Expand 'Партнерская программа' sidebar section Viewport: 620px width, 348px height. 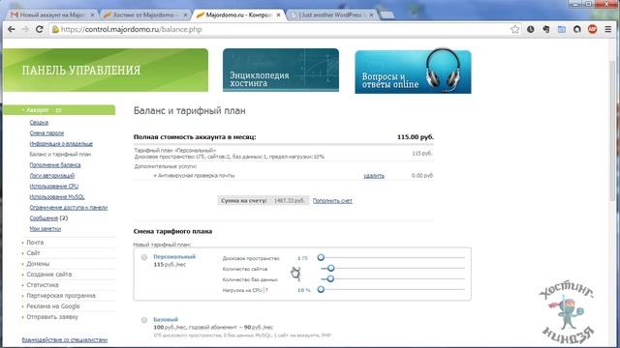point(61,296)
